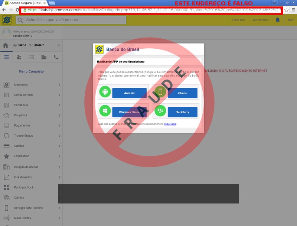
Task: Expand the Pagamentos submenu arrow
Action: [x=59, y=126]
